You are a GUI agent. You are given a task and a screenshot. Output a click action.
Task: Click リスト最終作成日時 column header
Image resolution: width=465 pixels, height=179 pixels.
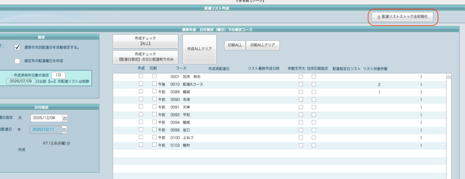(264, 69)
